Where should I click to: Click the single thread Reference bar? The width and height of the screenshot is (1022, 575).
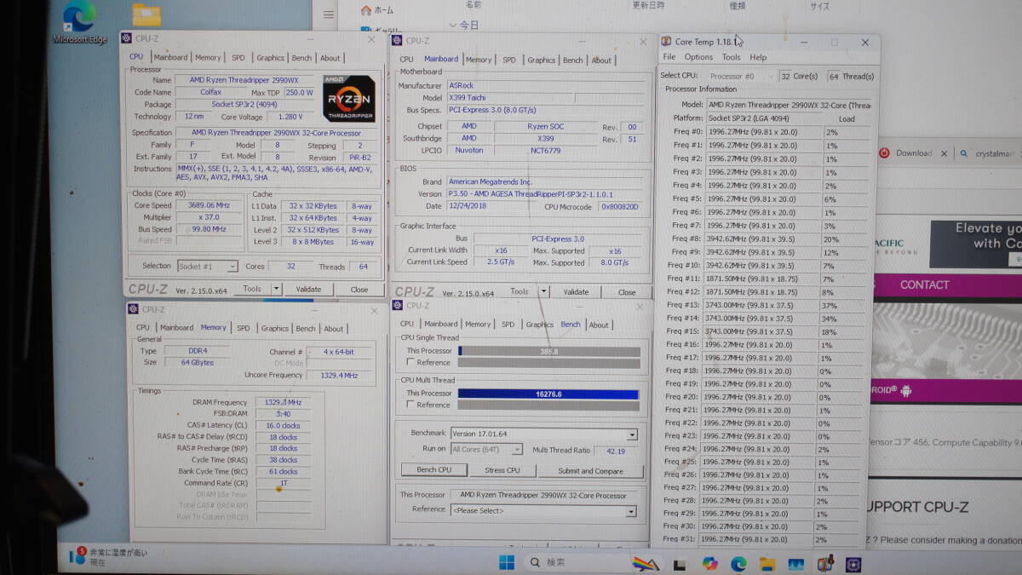[x=548, y=363]
